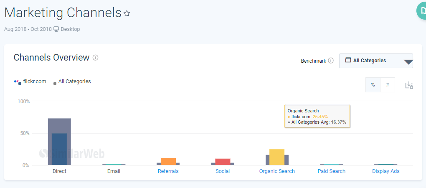The height and width of the screenshot is (188, 426).
Task: Select the Social channel label
Action: (223, 171)
